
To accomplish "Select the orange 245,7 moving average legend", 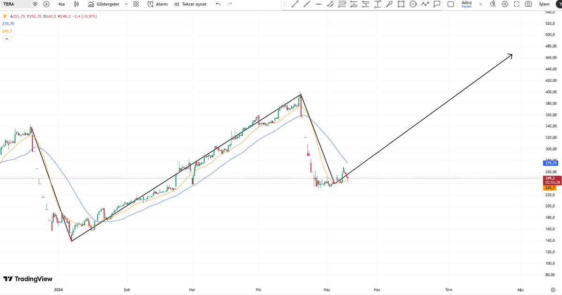I will pos(7,31).
